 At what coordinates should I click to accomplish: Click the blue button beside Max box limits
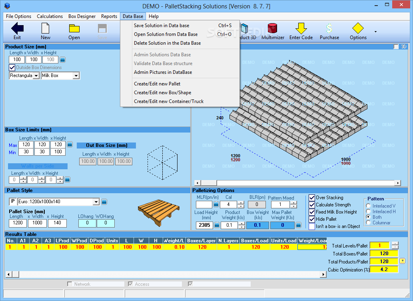70,145
